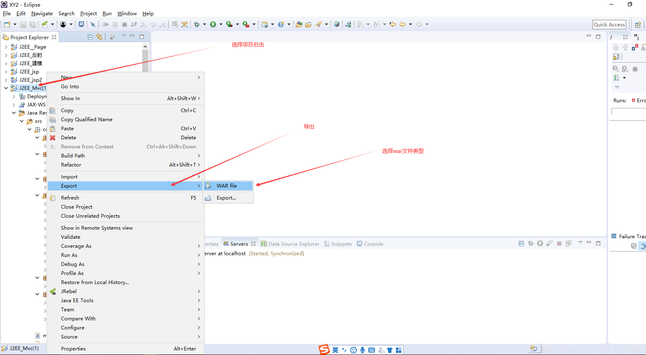
Task: Click the Save icon in the toolbar
Action: [x=23, y=24]
